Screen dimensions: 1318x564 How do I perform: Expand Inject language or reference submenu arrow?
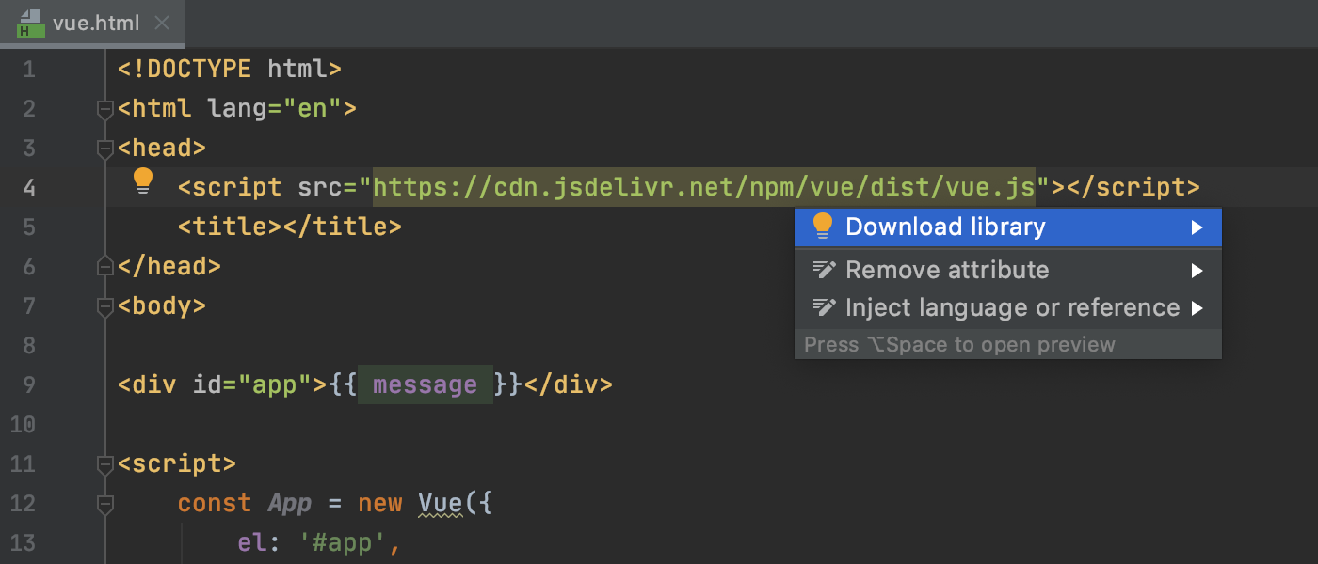1197,308
